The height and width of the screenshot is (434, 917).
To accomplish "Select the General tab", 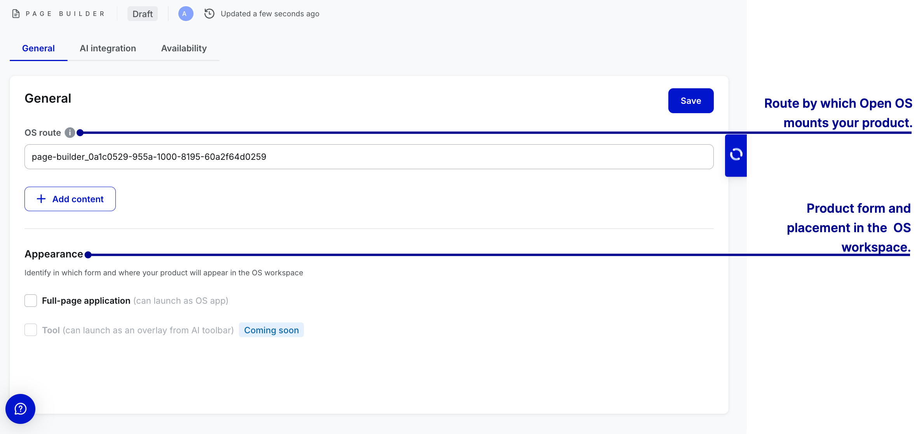I will tap(38, 48).
